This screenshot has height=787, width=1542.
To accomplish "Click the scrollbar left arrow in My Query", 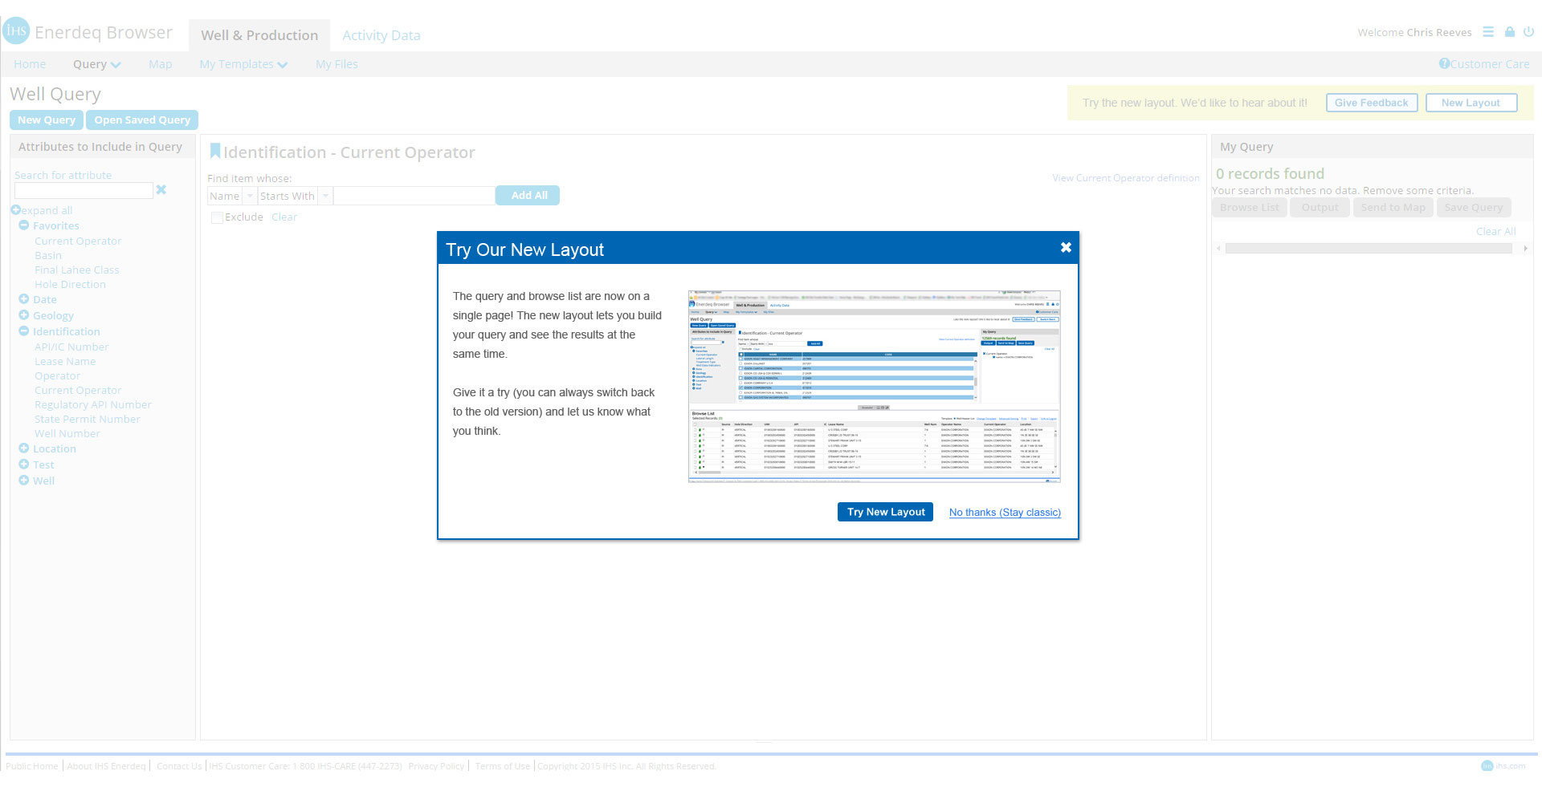I will (1218, 249).
